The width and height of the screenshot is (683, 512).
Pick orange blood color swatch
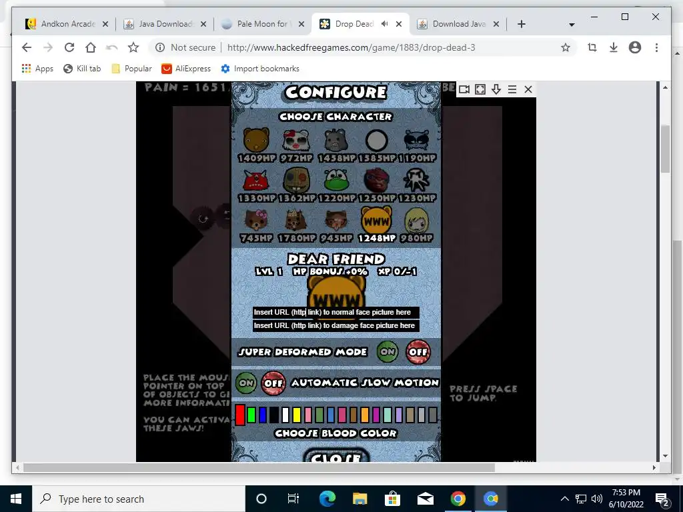[x=365, y=415]
